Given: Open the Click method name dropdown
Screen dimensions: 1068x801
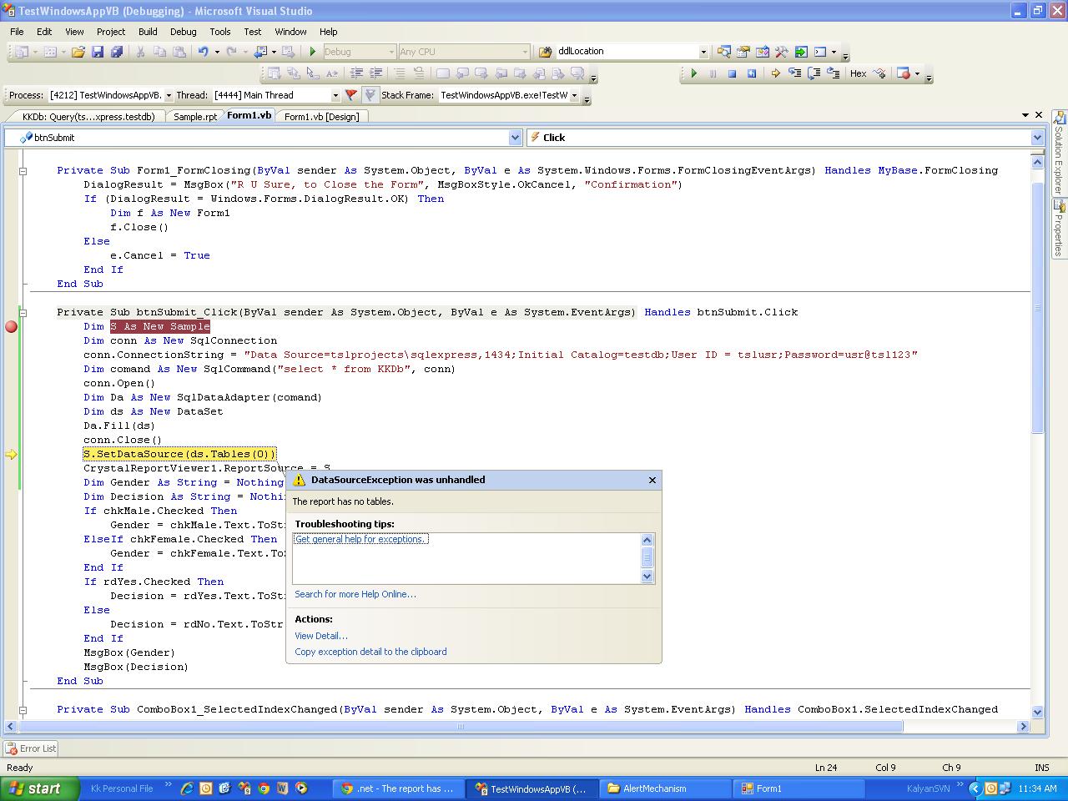Looking at the screenshot, I should point(1037,138).
